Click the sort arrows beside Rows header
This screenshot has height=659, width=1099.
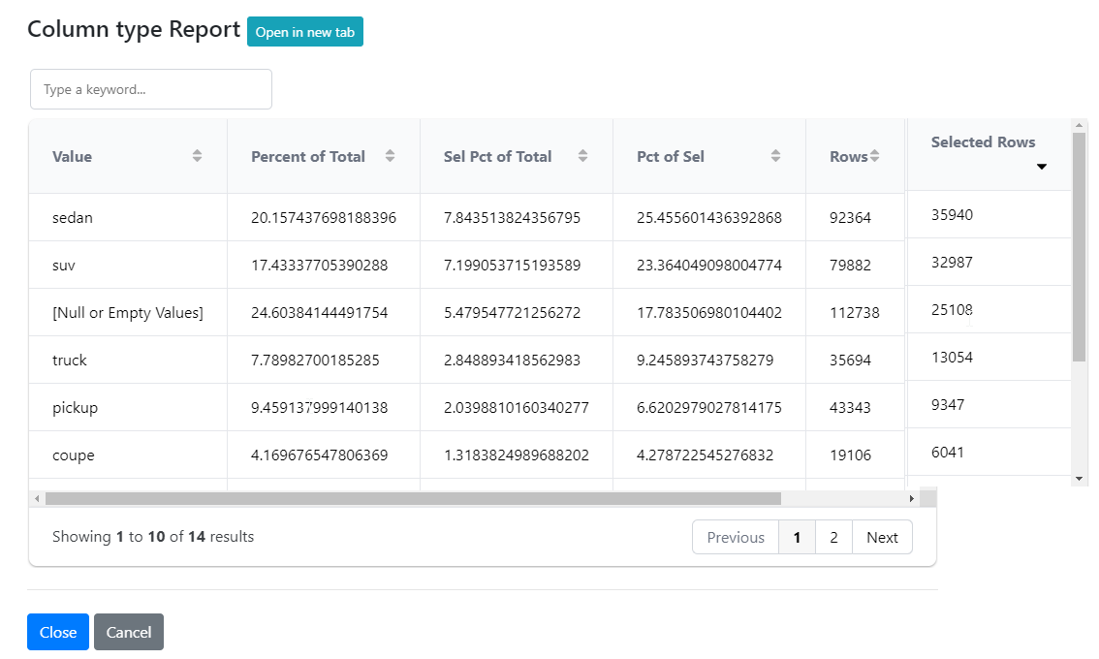[x=875, y=156]
